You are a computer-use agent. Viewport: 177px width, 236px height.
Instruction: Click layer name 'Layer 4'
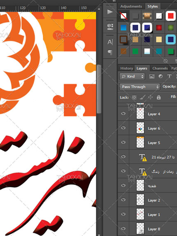[x=154, y=114]
